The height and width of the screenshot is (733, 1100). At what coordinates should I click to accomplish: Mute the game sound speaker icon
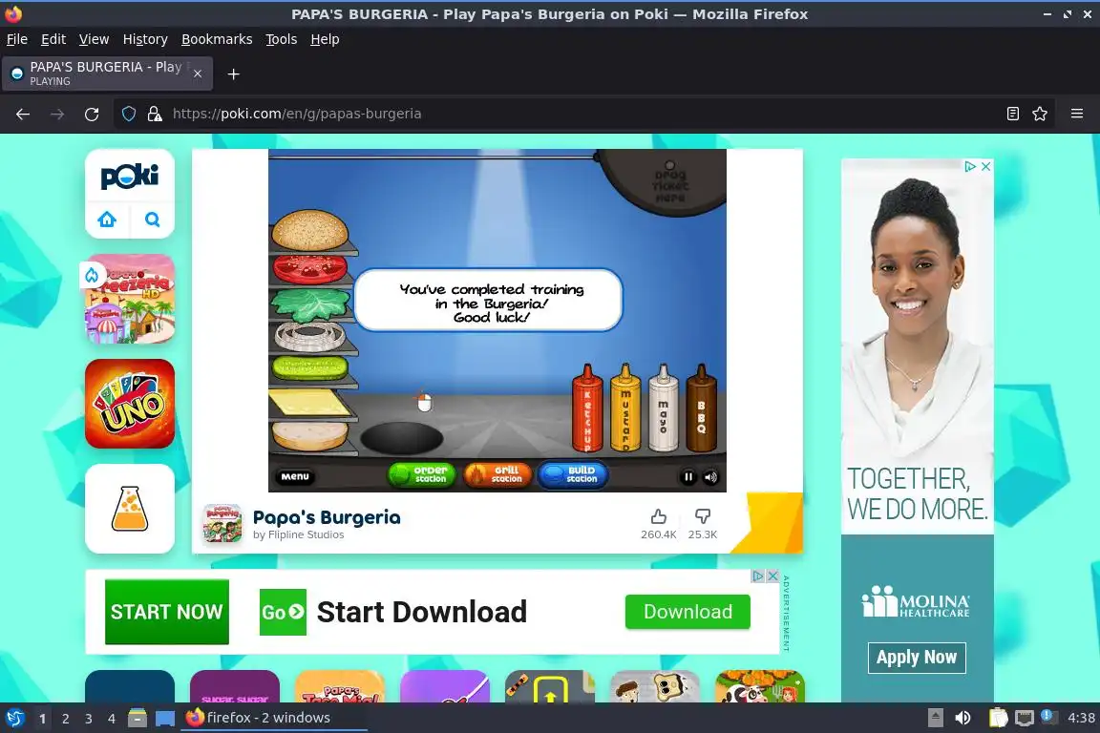[x=710, y=477]
